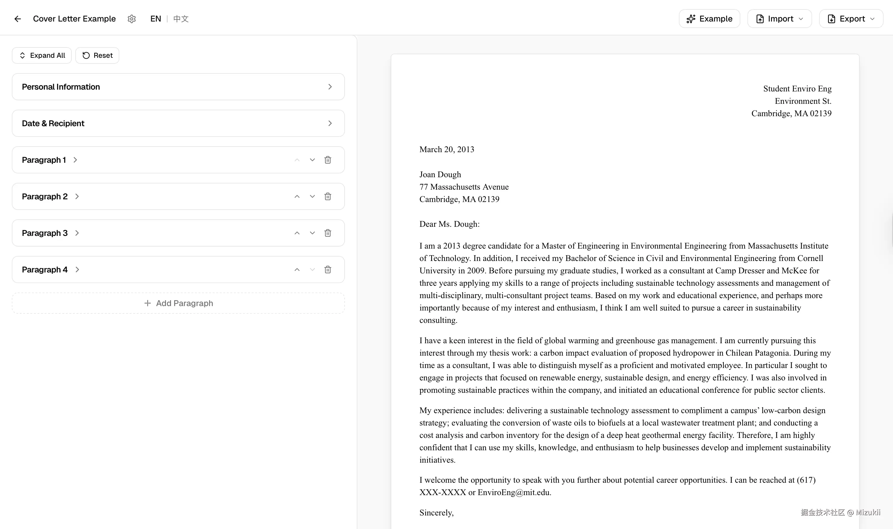The width and height of the screenshot is (893, 529).
Task: Click the Example button
Action: [709, 19]
